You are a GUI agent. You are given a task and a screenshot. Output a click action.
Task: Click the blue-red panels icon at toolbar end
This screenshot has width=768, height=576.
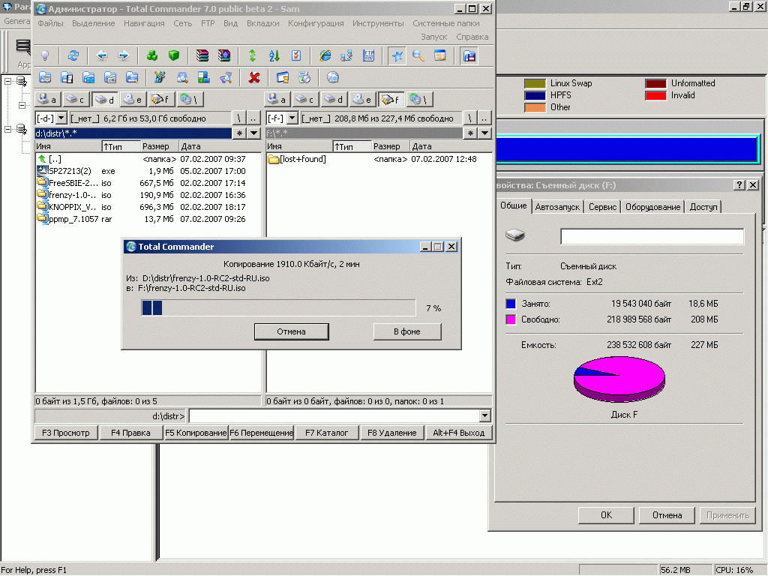point(469,55)
